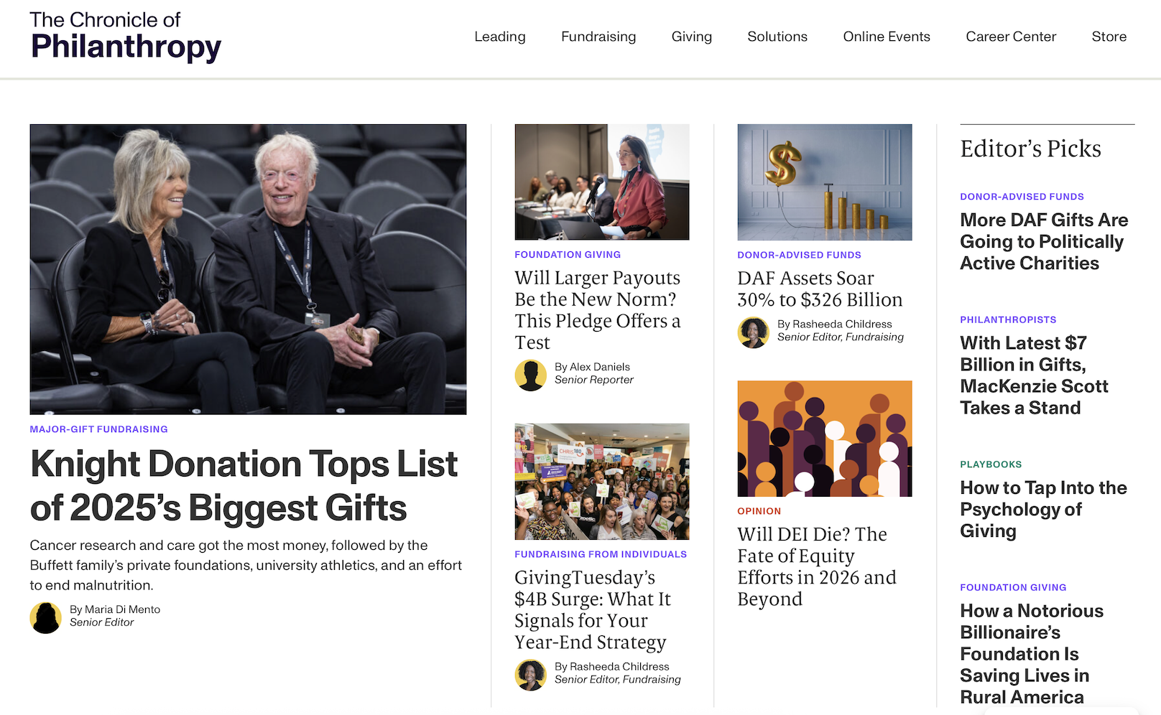Click Alex Daniels' silhouette avatar
1161x715 pixels.
[531, 375]
